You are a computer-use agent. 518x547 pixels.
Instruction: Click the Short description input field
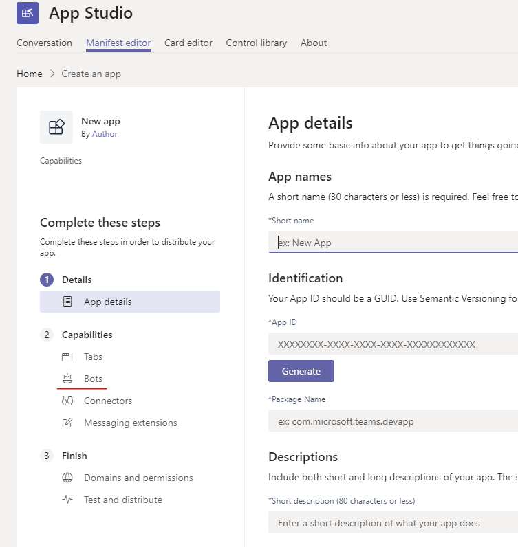point(393,522)
